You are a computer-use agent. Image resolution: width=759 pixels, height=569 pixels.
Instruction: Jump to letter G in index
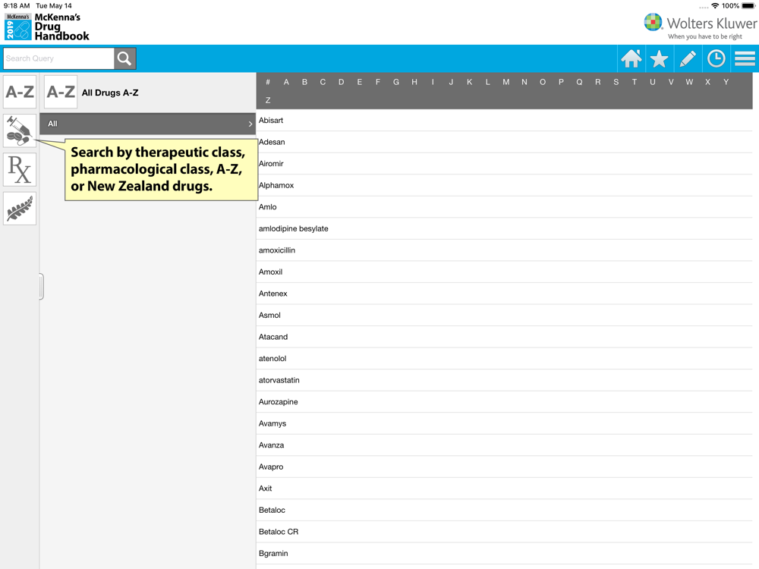pos(396,82)
